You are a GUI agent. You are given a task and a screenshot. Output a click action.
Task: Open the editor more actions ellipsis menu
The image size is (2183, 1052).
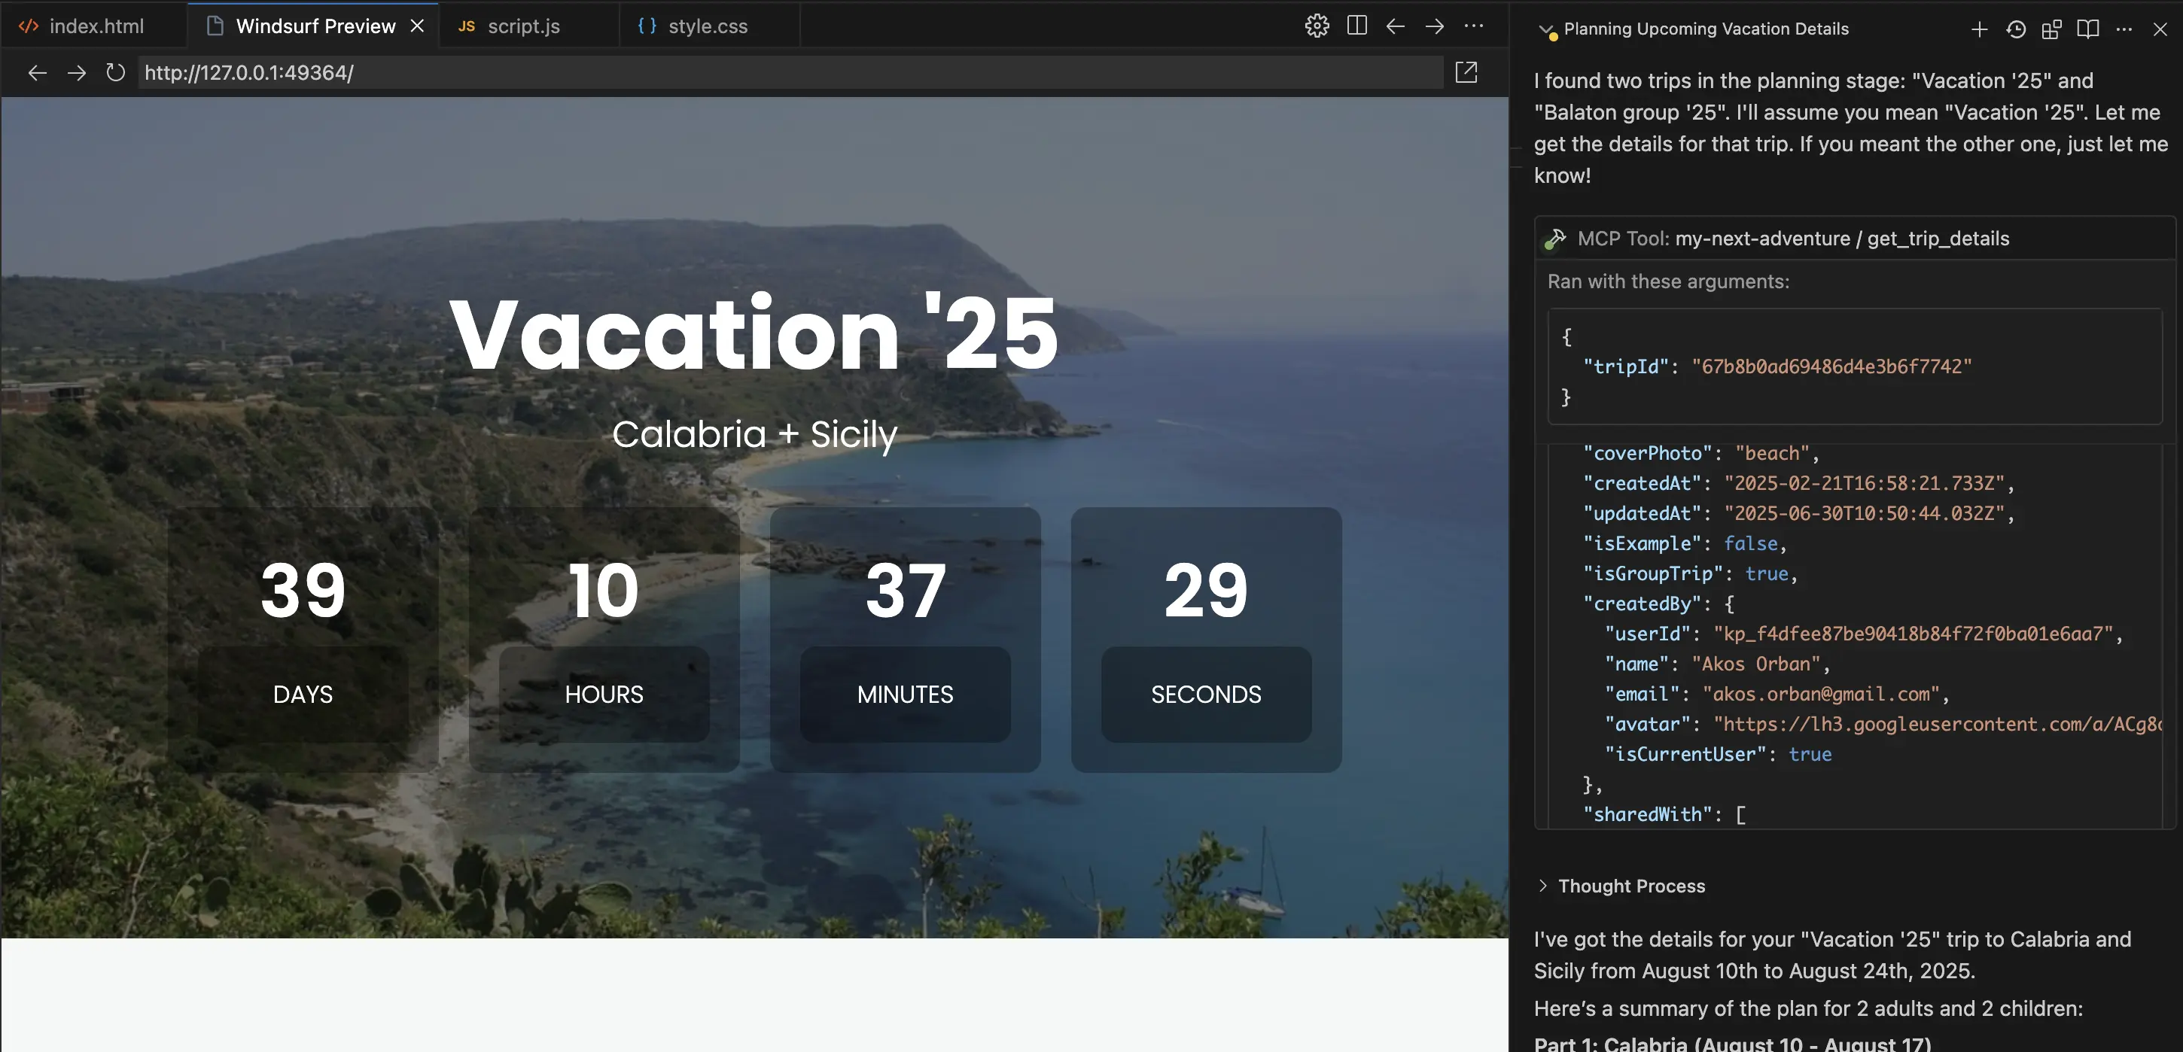point(1475,26)
